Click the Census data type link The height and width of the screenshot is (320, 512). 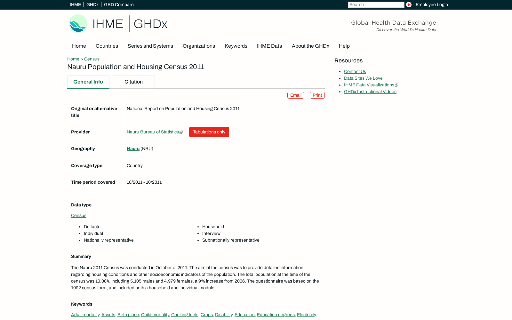point(79,215)
